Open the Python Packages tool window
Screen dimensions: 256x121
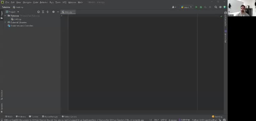coord(50,117)
